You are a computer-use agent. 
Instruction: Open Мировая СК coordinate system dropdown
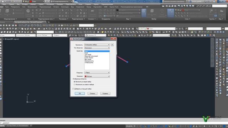[96, 36]
